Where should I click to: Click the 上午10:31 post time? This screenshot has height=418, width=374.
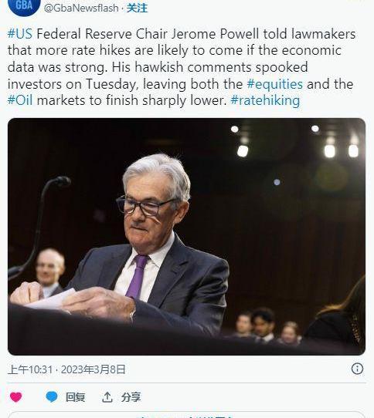(30, 369)
